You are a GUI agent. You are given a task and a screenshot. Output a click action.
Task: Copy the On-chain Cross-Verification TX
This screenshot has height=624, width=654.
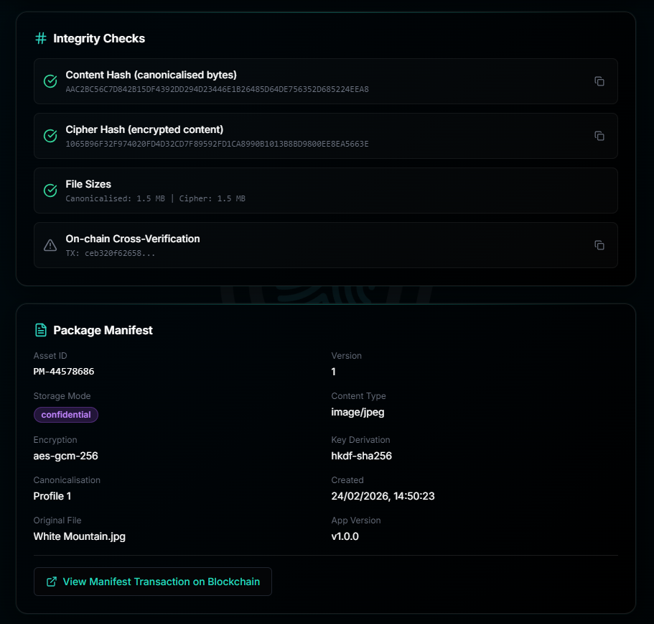[x=599, y=245]
